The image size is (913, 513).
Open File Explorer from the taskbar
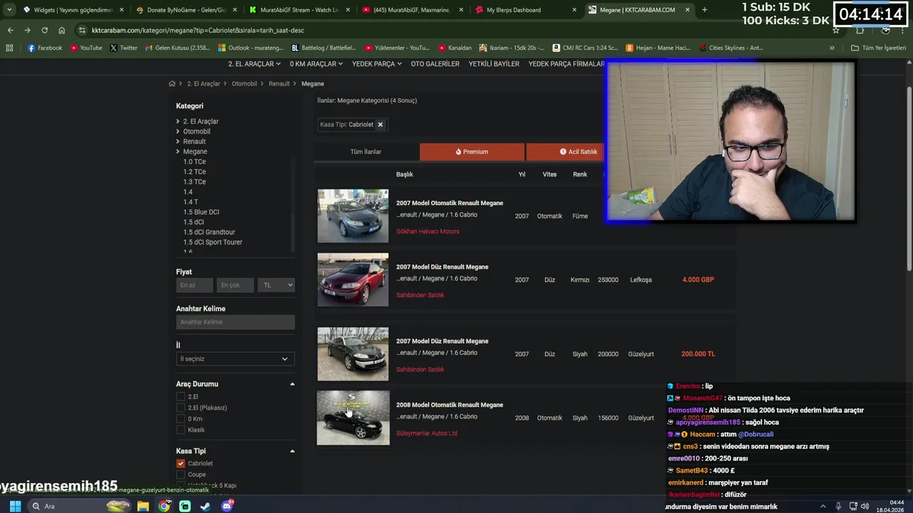(143, 506)
